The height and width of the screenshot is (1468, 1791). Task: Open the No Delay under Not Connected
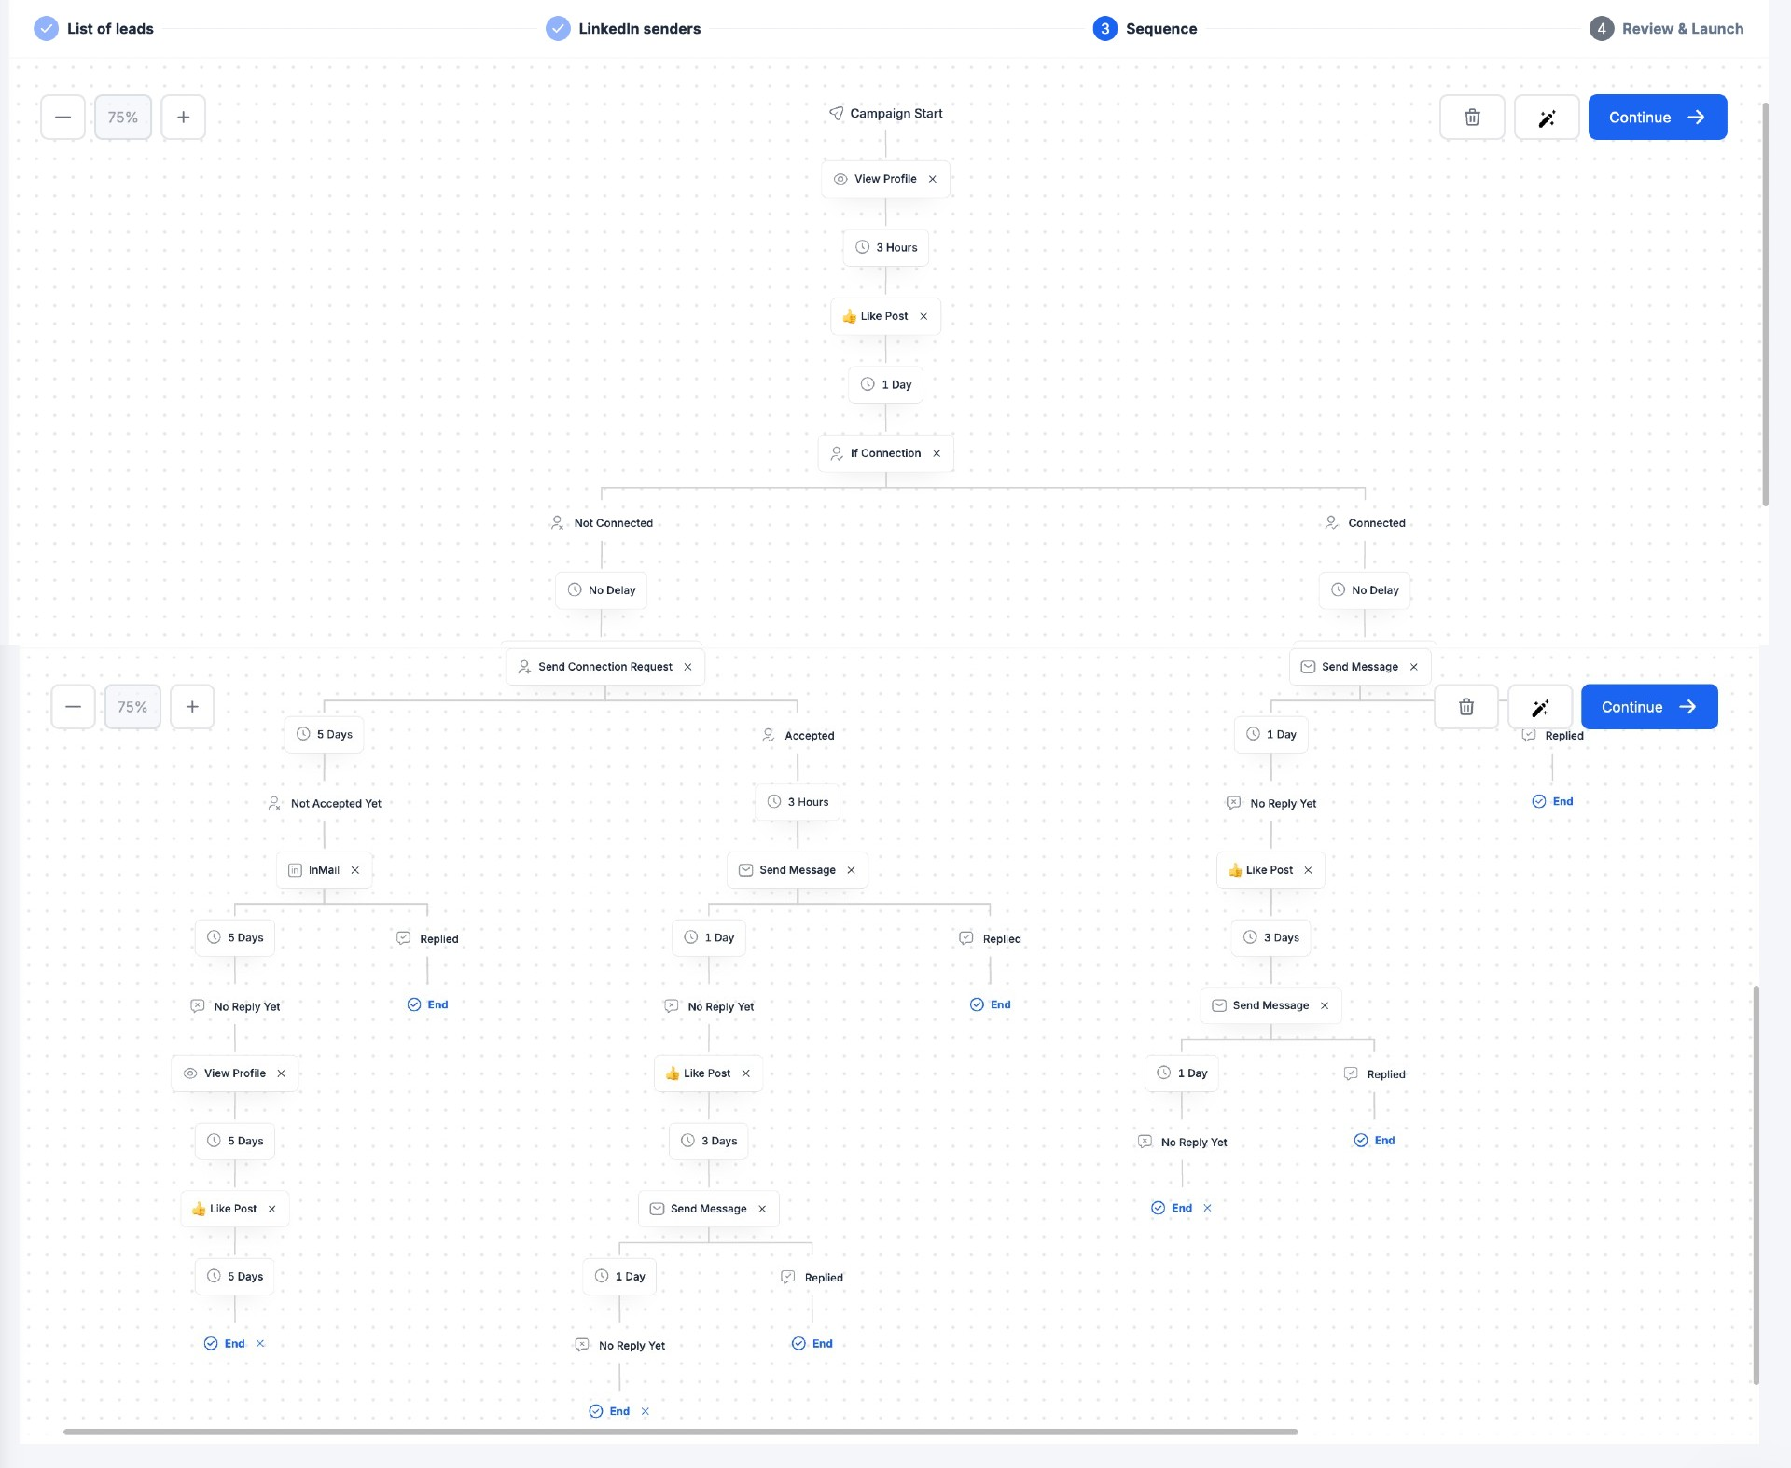(x=602, y=590)
